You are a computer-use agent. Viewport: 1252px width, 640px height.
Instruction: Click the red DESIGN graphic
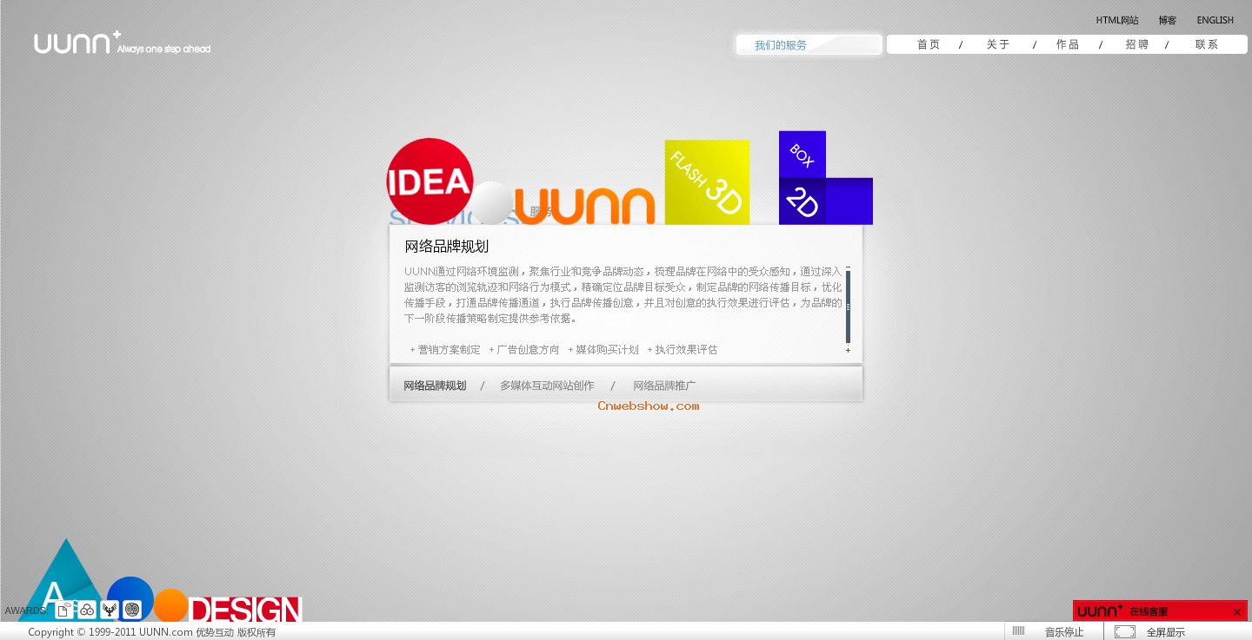point(245,609)
